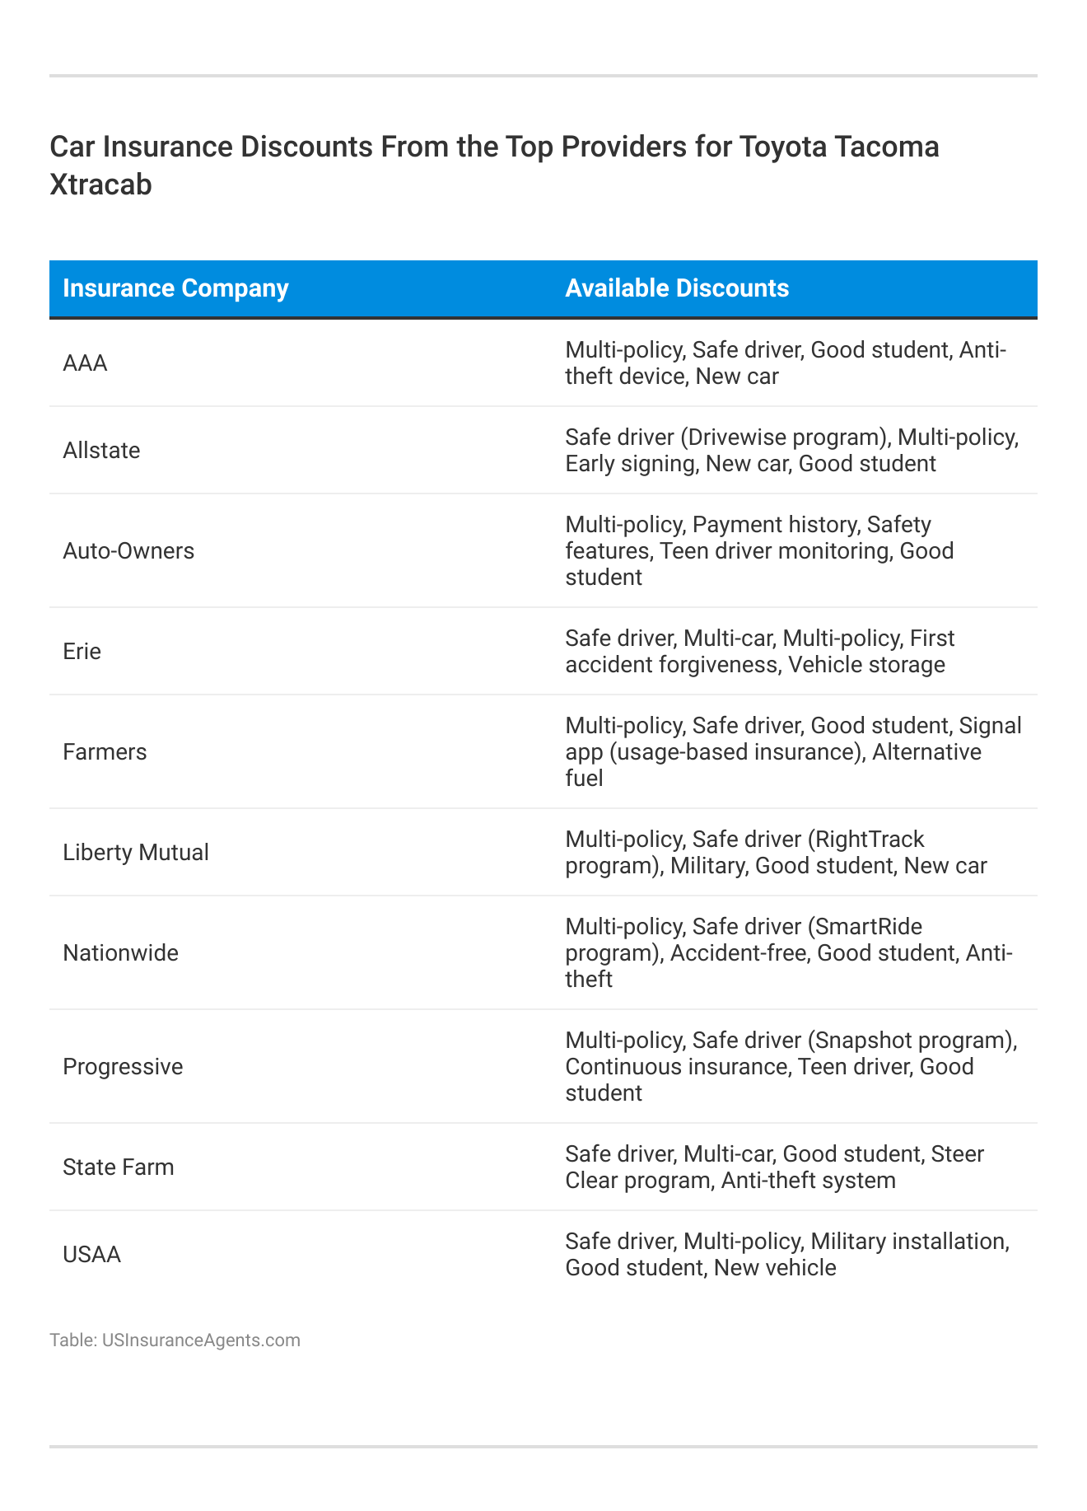Viewport: 1087px width, 1511px height.
Task: Select the Liberty Mutual row name
Action: tap(136, 853)
